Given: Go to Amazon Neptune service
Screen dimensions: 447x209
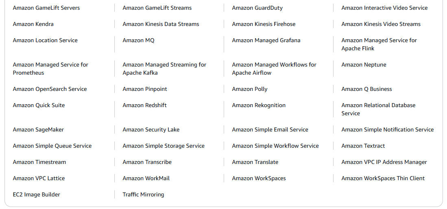Looking at the screenshot, I should [x=364, y=65].
